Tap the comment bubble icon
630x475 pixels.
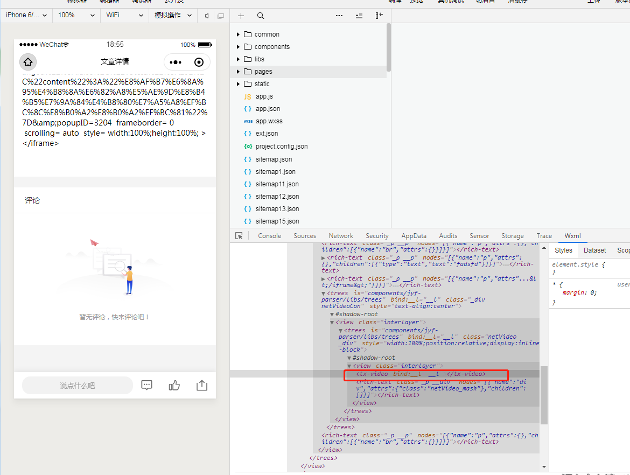[x=146, y=385]
